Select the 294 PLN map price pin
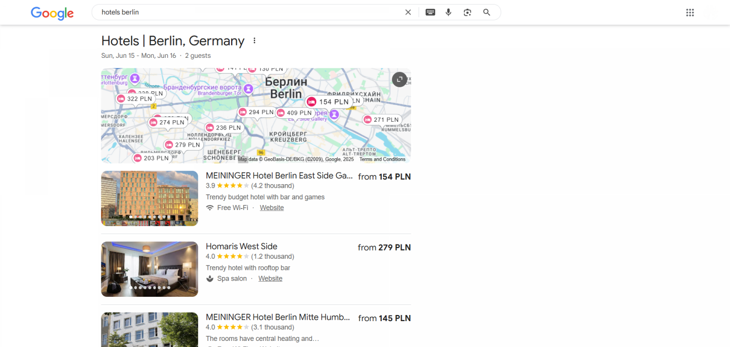 coord(257,112)
